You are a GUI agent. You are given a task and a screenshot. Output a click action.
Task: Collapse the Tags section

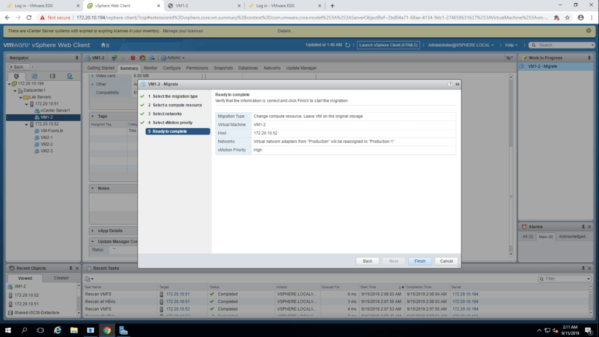coord(93,116)
